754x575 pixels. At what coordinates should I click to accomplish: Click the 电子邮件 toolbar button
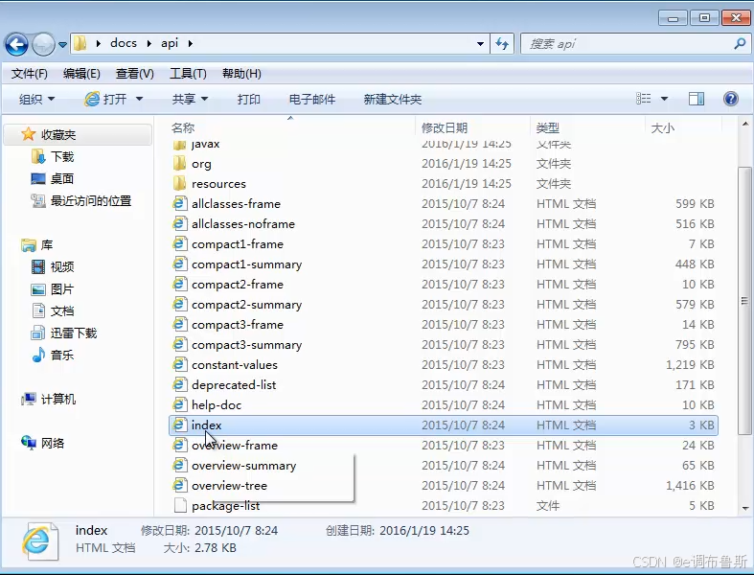[312, 99]
